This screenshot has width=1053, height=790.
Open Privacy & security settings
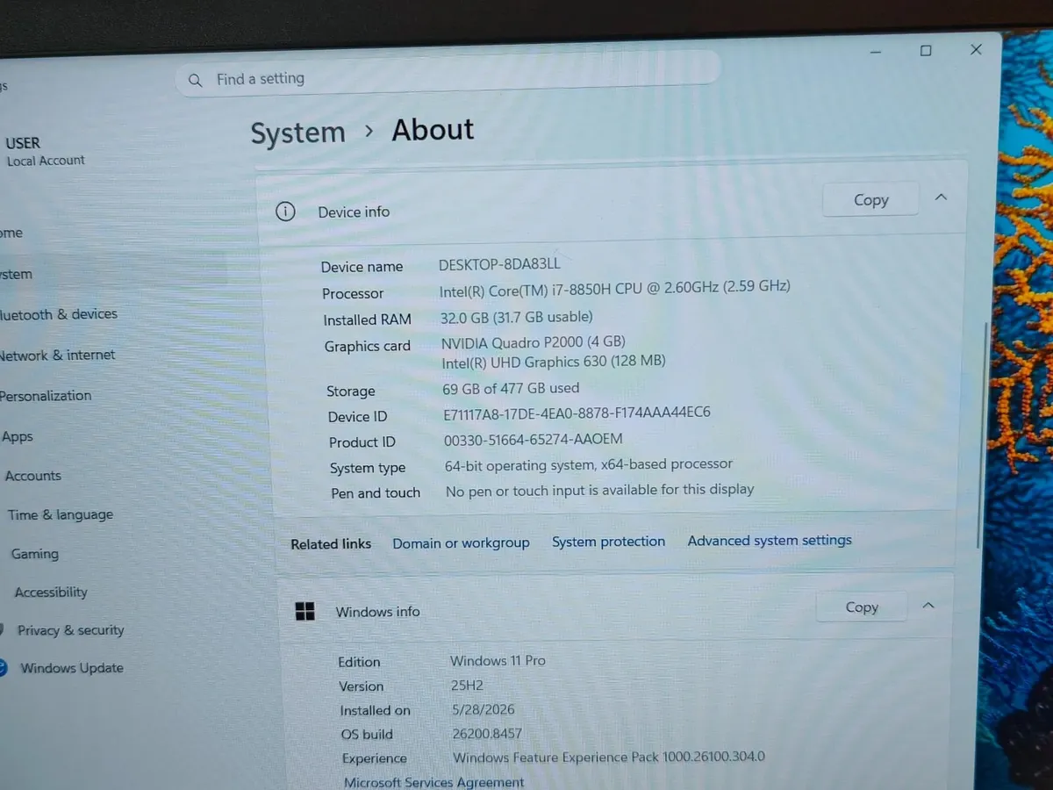coord(71,630)
